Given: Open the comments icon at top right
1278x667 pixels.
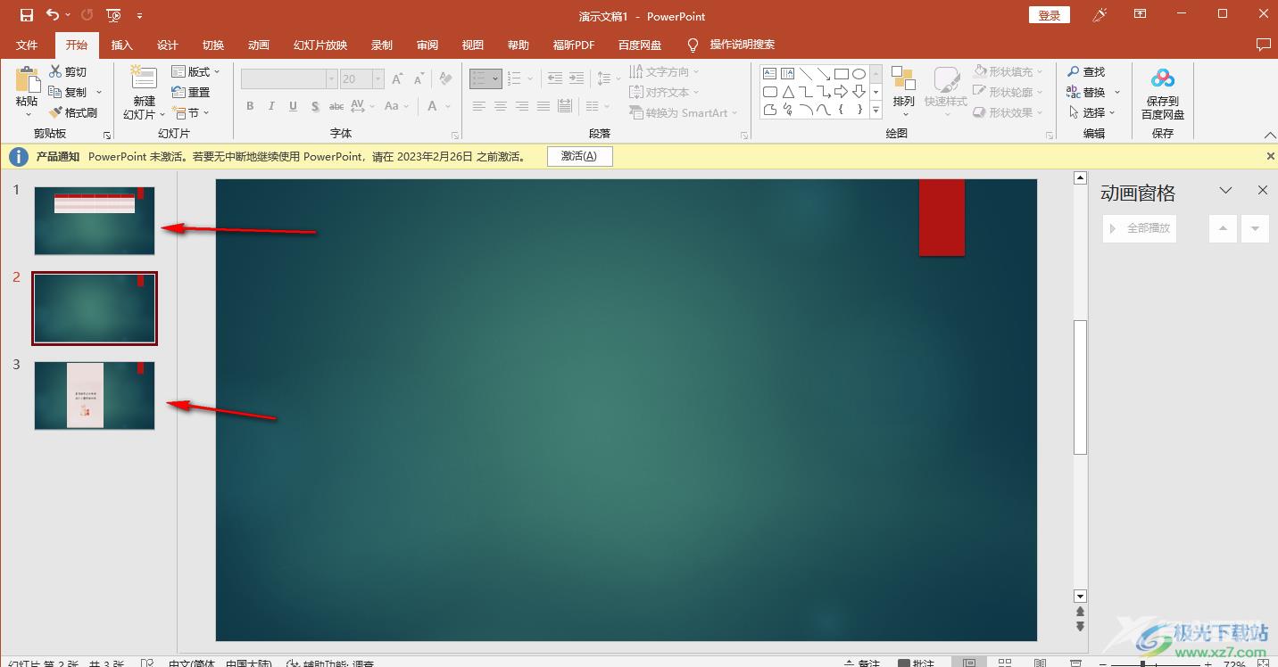Looking at the screenshot, I should coord(1263,45).
